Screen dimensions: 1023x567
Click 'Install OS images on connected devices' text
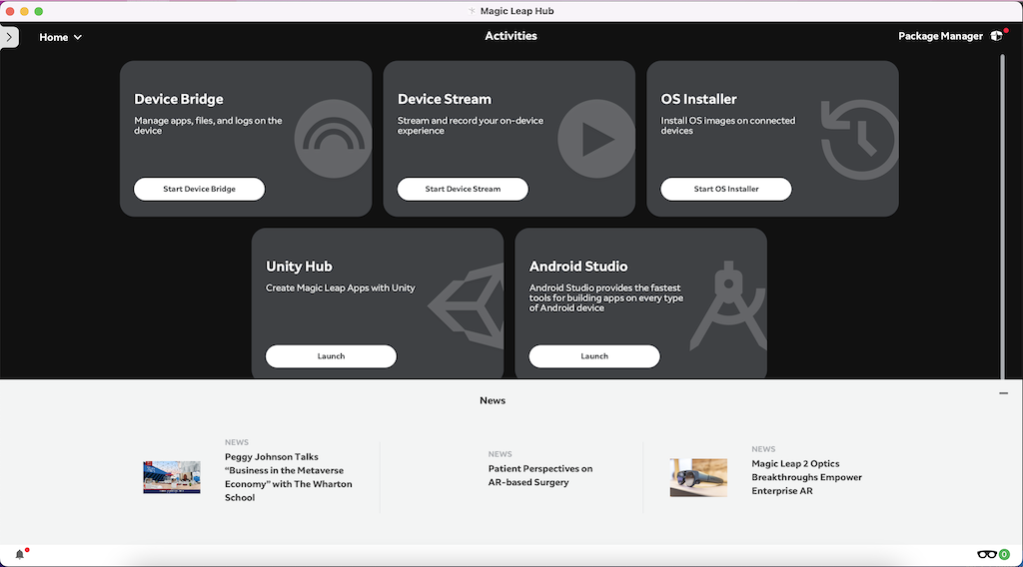pyautogui.click(x=728, y=126)
